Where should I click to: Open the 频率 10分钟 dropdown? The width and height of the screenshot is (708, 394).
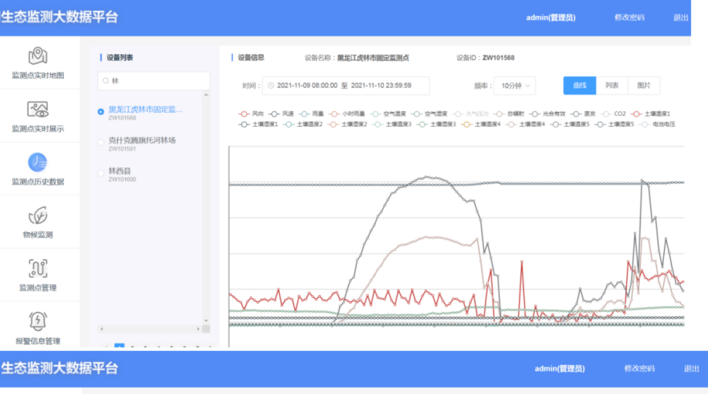pos(515,86)
